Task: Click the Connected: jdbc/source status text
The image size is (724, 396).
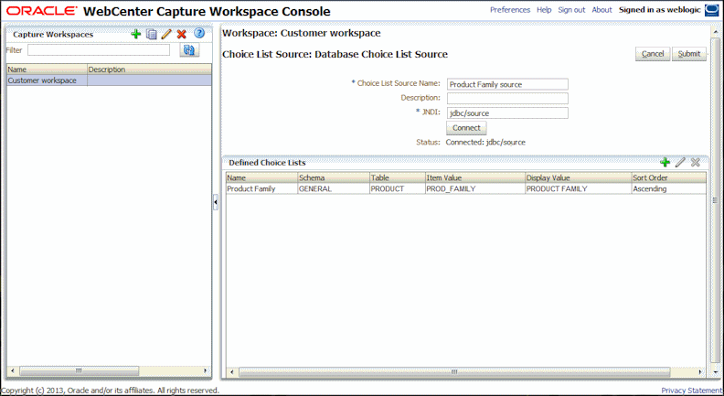Action: click(485, 143)
